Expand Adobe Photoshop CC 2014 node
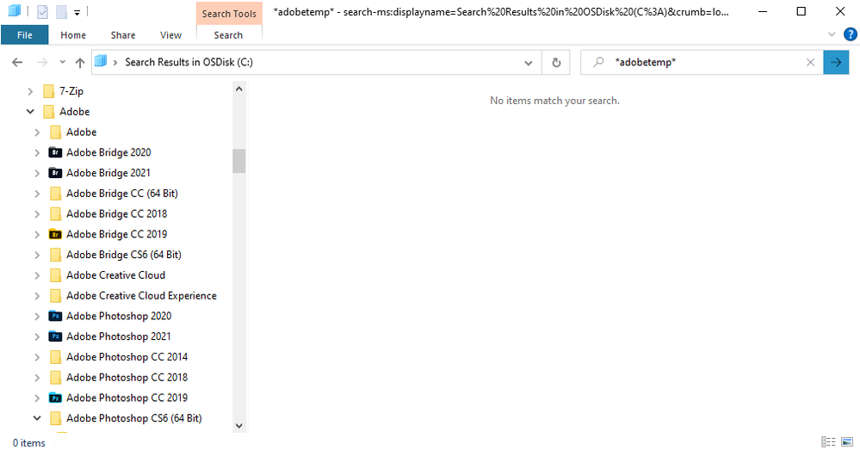Image resolution: width=860 pixels, height=450 pixels. click(37, 357)
